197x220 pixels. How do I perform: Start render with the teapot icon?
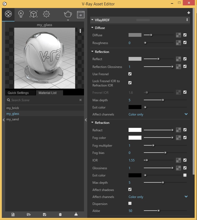(x=68, y=14)
